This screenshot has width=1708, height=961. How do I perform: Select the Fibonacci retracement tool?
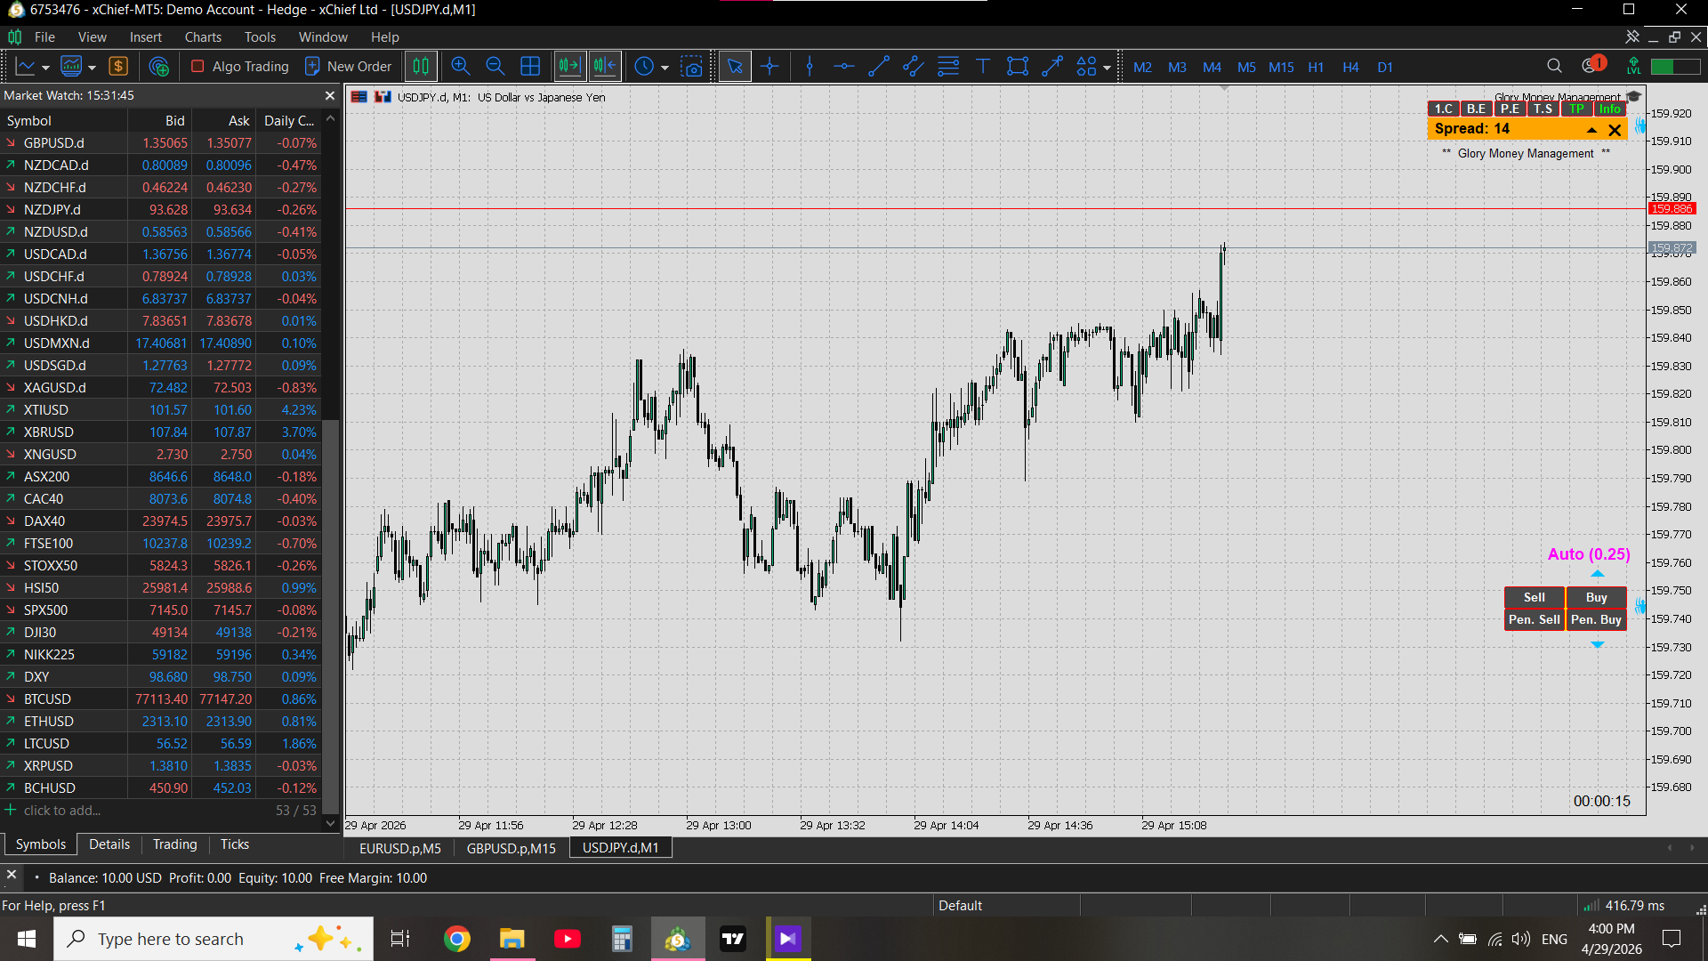click(x=948, y=67)
